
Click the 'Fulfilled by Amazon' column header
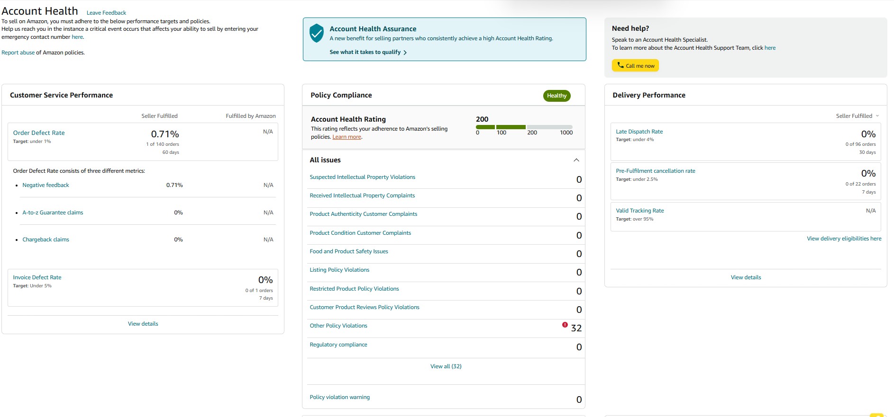click(250, 116)
